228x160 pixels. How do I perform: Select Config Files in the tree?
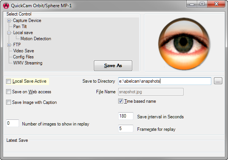(x=23, y=57)
